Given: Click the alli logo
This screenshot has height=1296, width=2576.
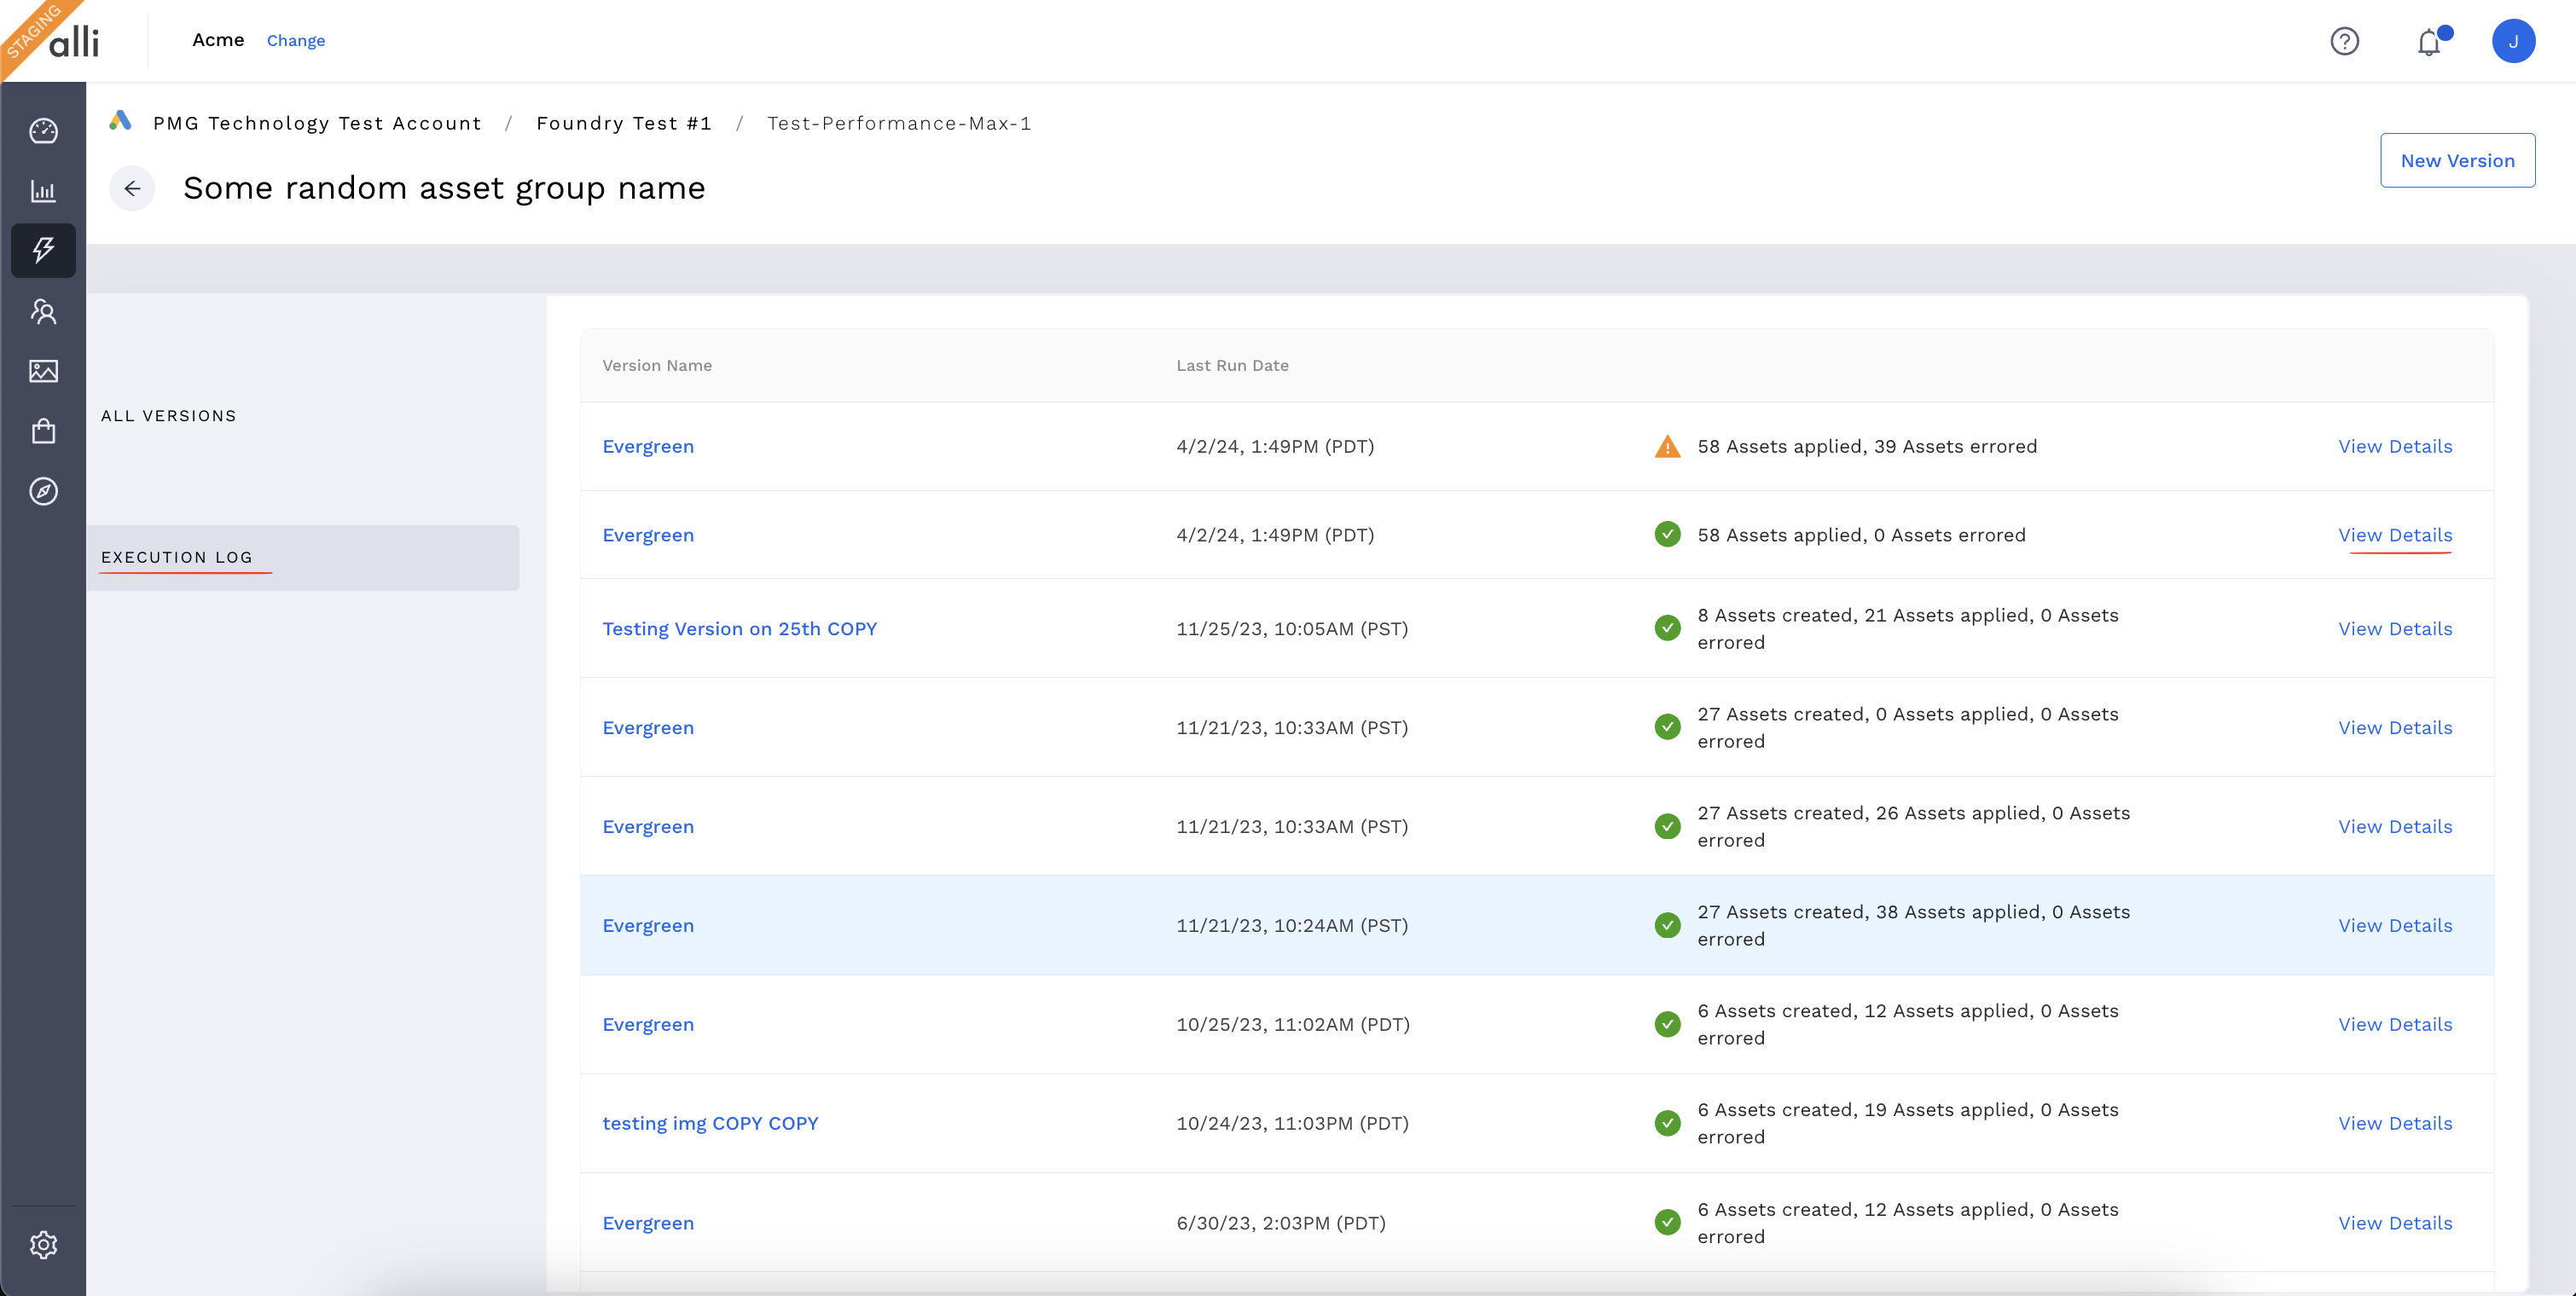Looking at the screenshot, I should click(73, 41).
